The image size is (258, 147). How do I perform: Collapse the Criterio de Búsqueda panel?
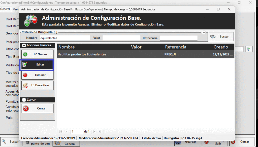point(204,32)
